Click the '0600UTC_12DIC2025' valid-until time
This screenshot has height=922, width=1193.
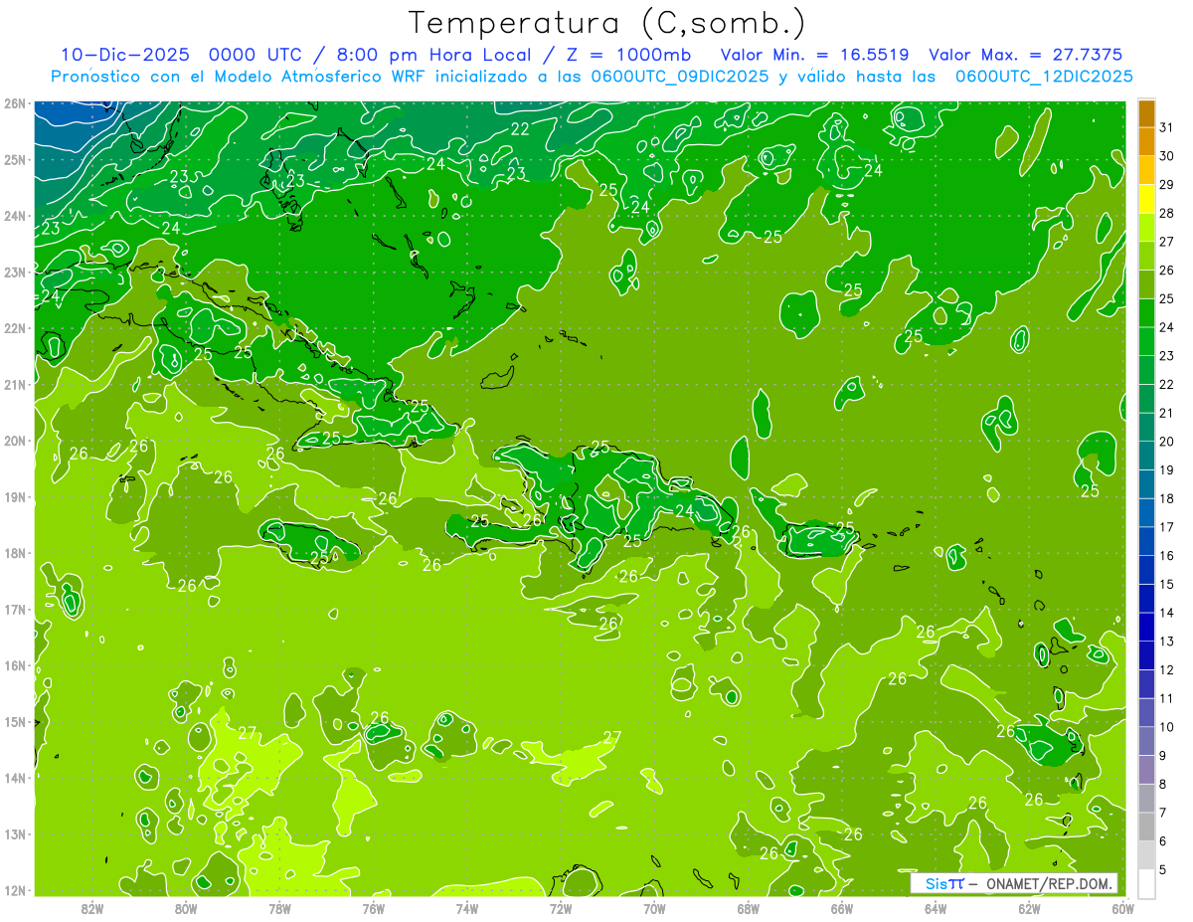1044,77
